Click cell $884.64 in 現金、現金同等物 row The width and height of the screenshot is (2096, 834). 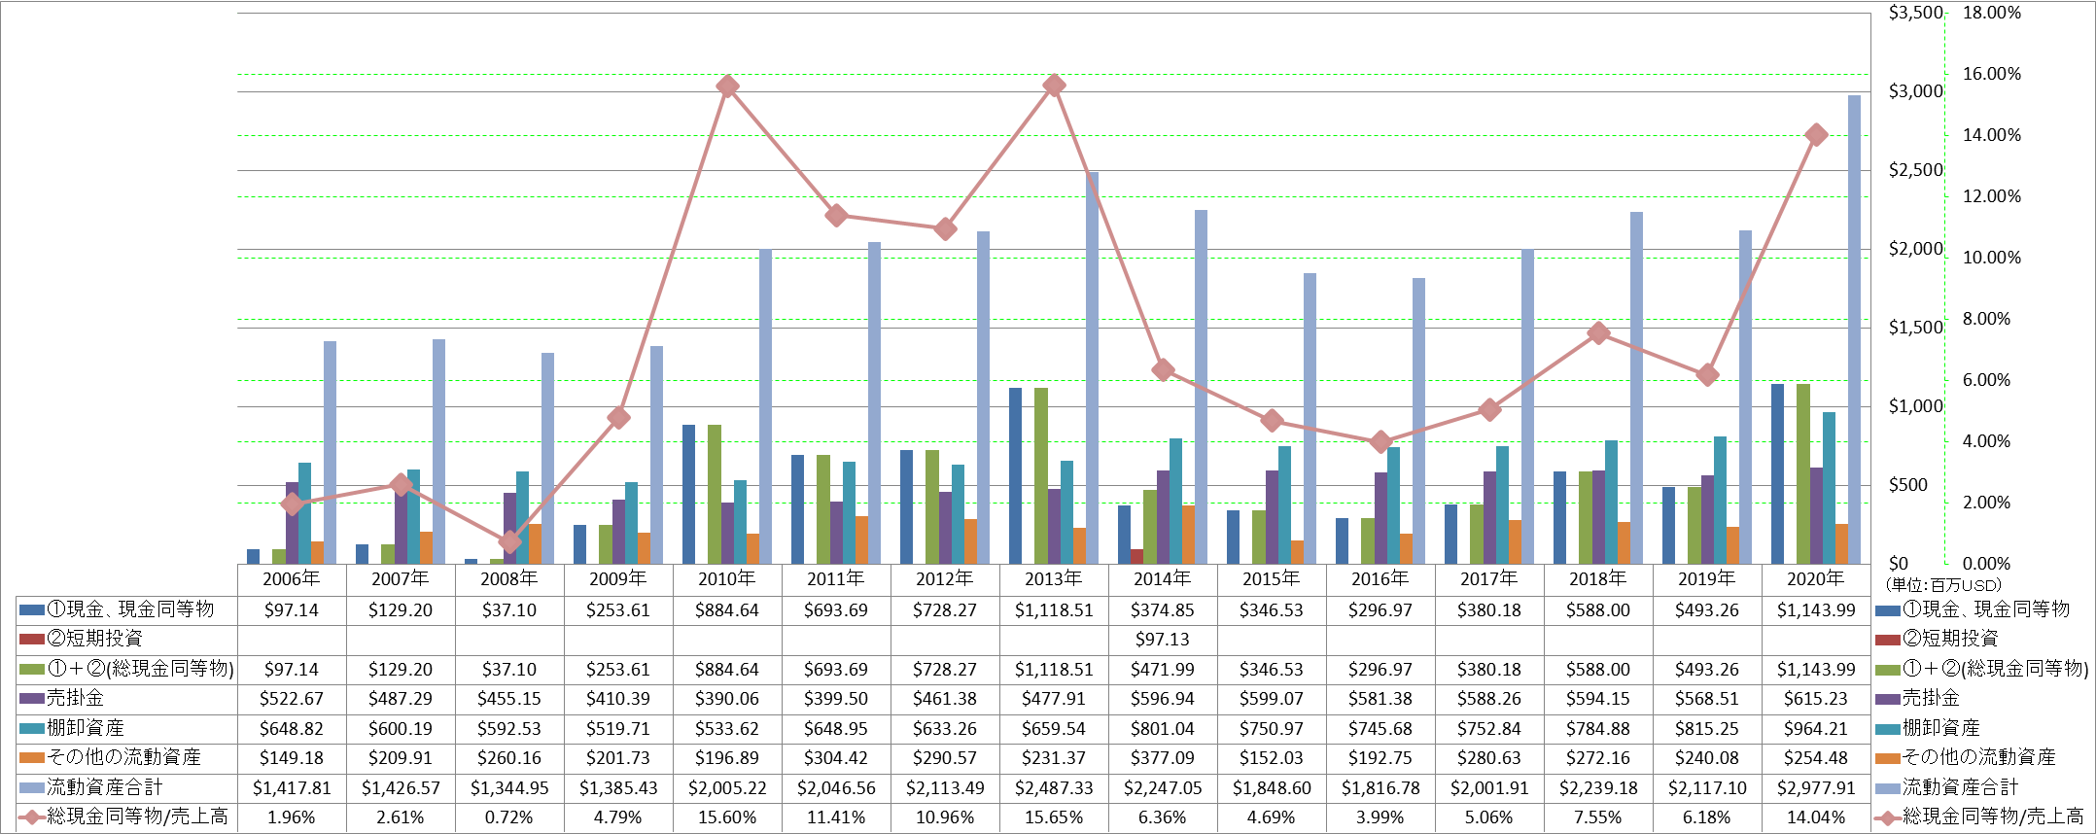[727, 610]
